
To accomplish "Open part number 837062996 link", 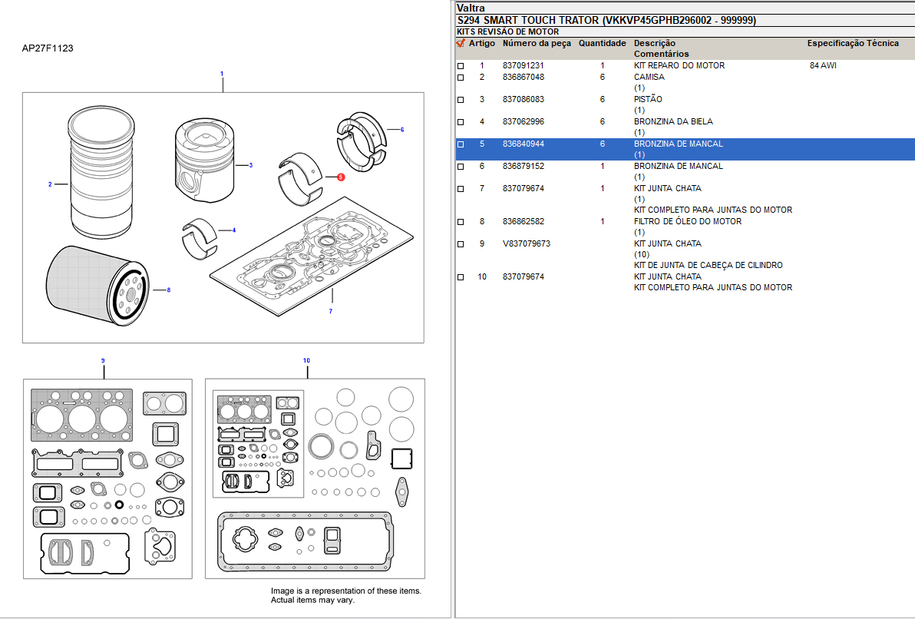I will click(x=523, y=121).
